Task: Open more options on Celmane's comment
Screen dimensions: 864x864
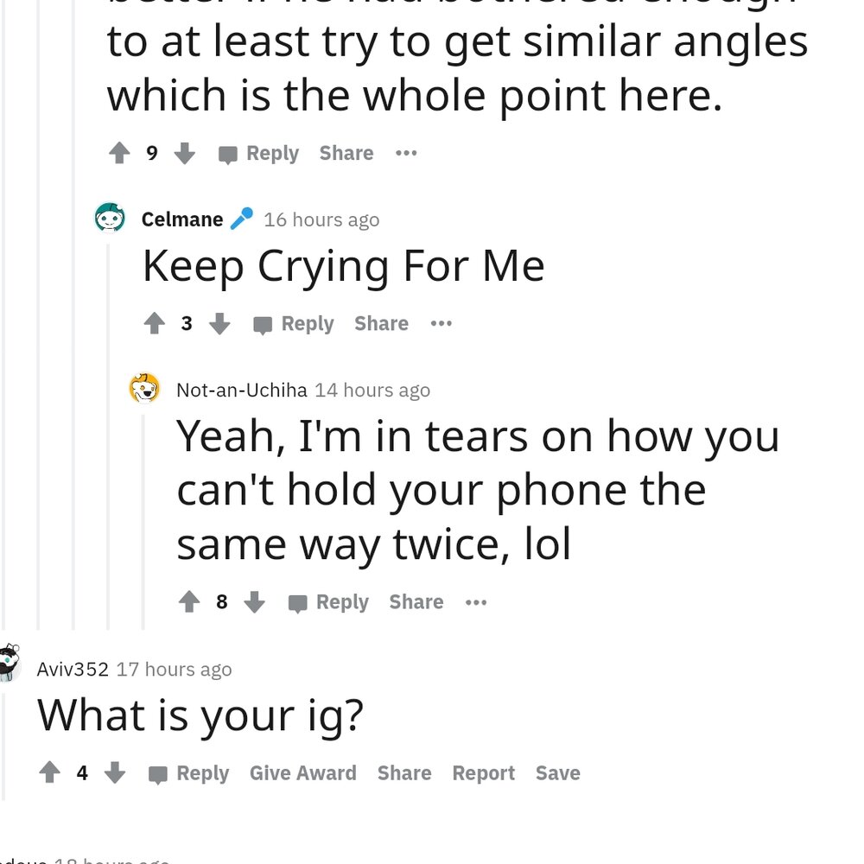Action: pos(442,324)
